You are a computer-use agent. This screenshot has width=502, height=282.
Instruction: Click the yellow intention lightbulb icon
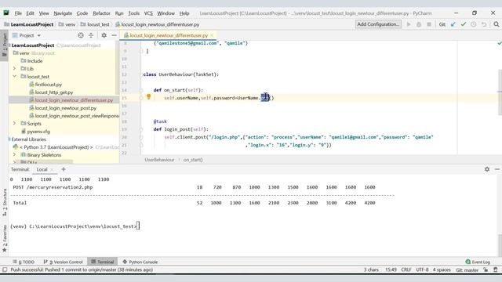point(148,96)
